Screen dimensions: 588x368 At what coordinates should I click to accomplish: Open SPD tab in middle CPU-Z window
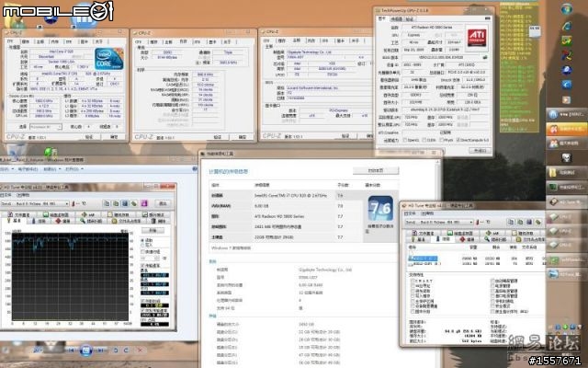tap(198, 41)
